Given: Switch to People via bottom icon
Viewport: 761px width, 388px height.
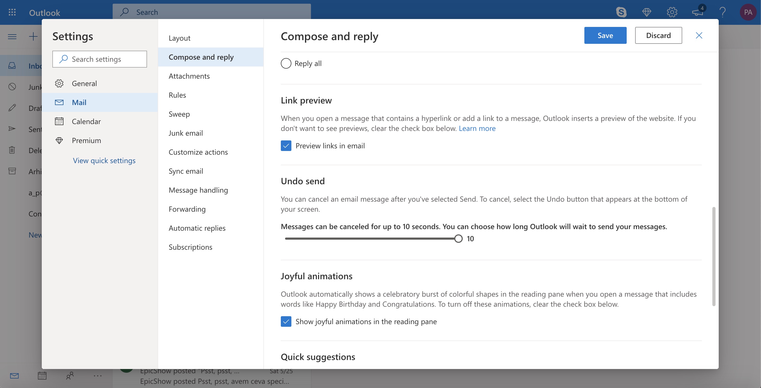Looking at the screenshot, I should tap(70, 376).
